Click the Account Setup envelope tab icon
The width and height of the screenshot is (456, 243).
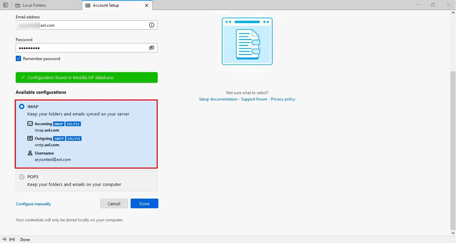coord(88,5)
